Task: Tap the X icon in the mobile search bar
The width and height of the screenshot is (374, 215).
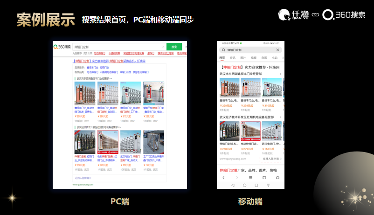Action: tap(277, 50)
